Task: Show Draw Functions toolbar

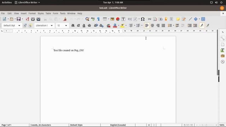Action: point(203,19)
